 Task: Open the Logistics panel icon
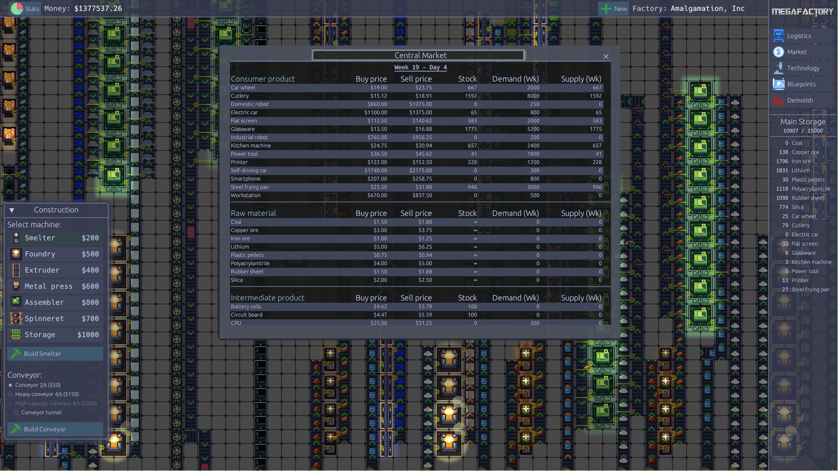pos(779,36)
